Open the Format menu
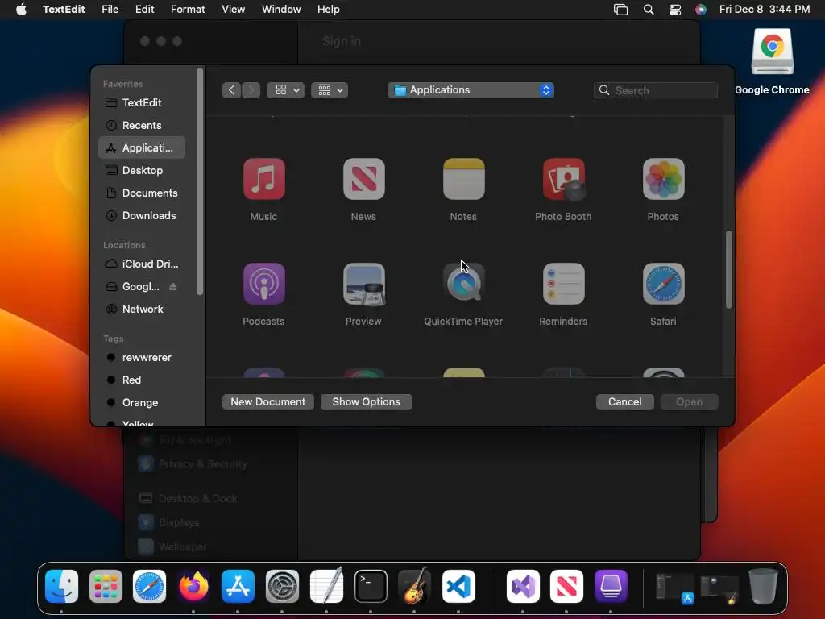This screenshot has width=825, height=619. coord(188,10)
